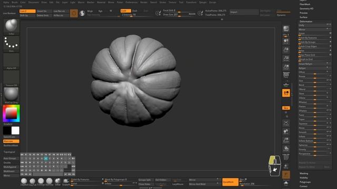Image resolution: width=337 pixels, height=189 pixels.
Task: Open the Alpha Off selector
Action: point(12,61)
